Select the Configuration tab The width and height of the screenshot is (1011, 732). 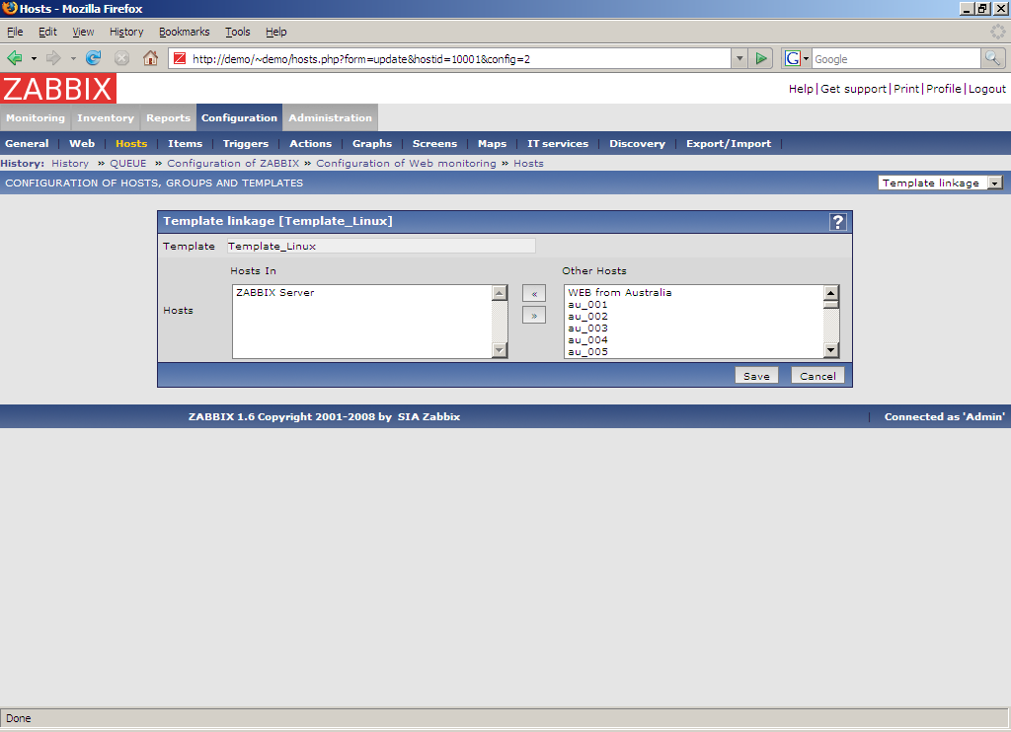239,118
